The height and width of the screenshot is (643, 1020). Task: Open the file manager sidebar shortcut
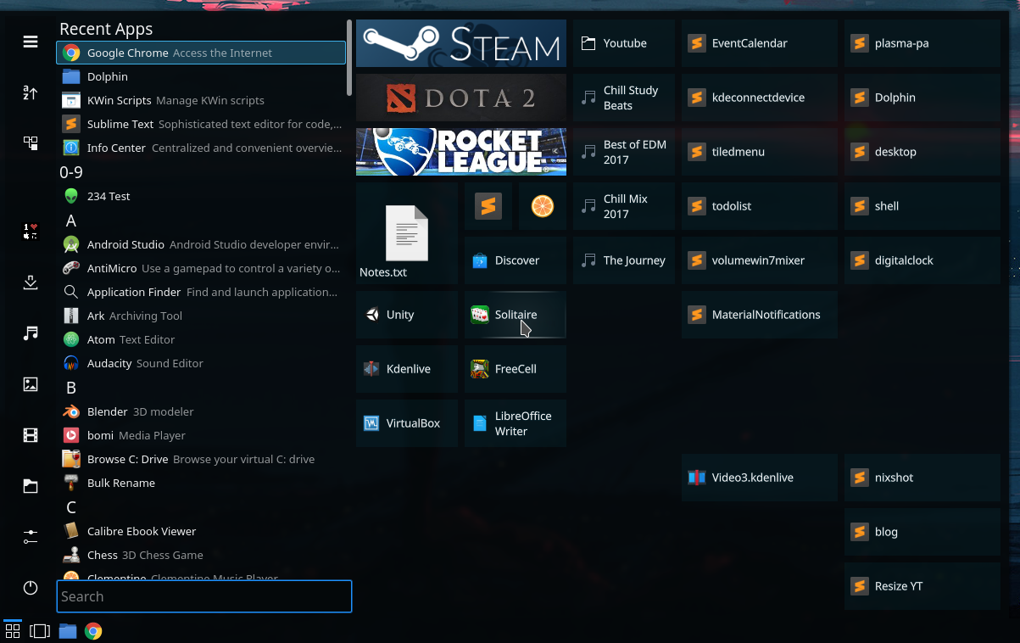tap(31, 486)
